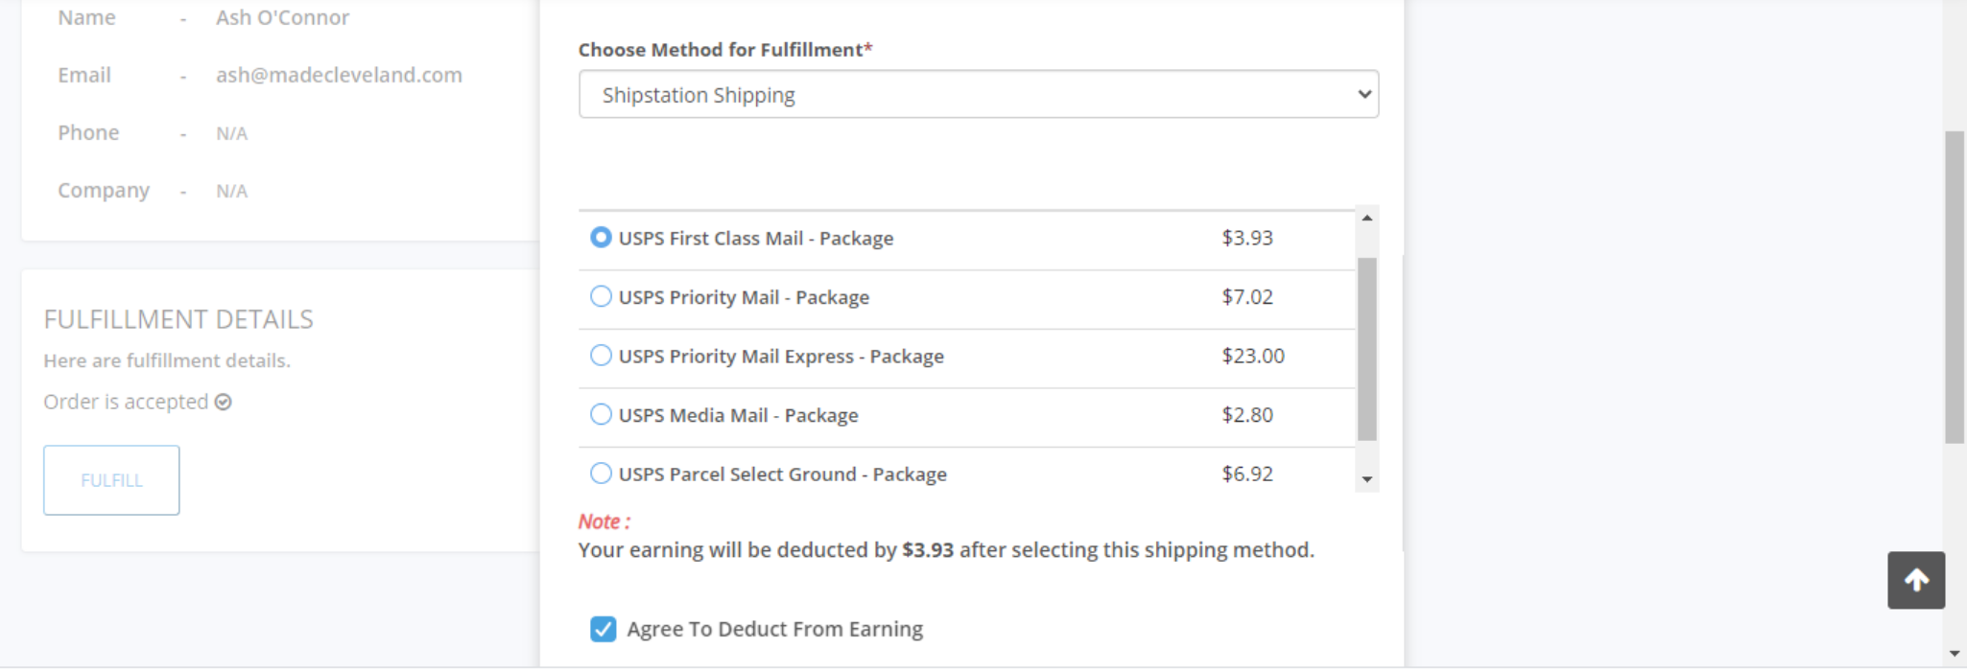This screenshot has width=1967, height=671.
Task: Click the customer name Ash O'Connor
Action: coord(282,17)
